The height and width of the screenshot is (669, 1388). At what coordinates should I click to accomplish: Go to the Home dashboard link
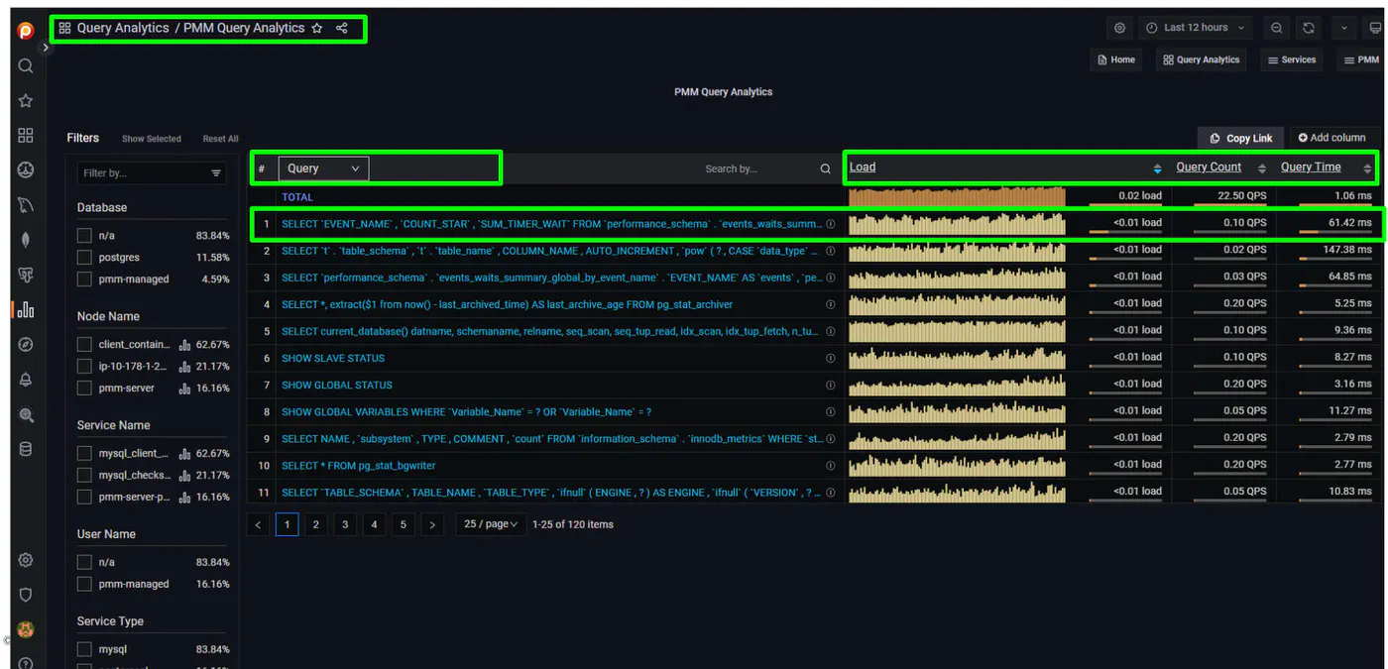click(1116, 59)
